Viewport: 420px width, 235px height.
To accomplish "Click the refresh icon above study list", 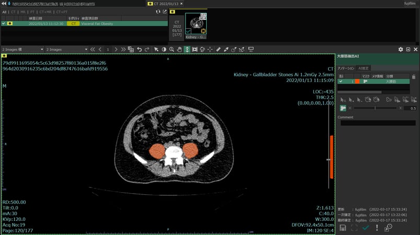I will tap(158, 11).
